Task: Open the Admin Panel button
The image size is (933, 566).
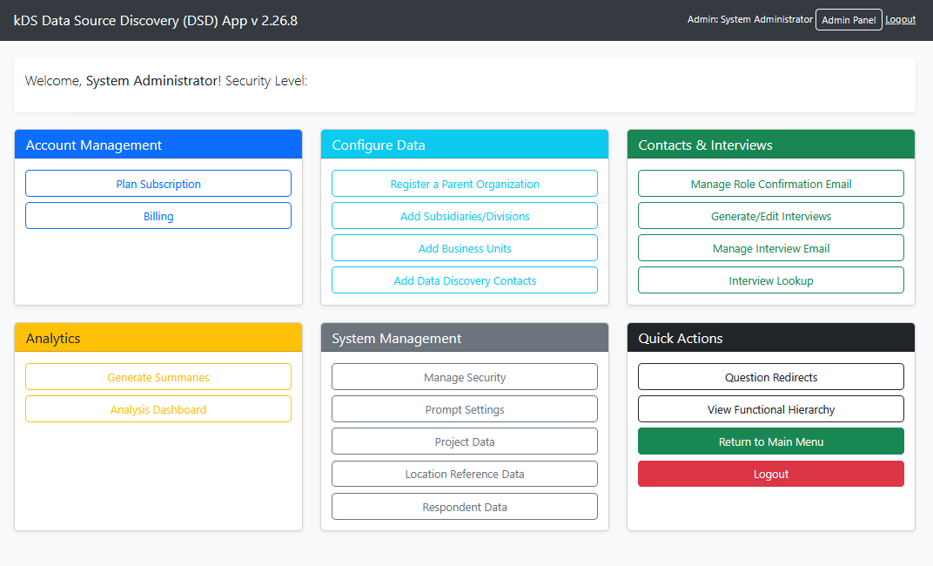Action: point(848,20)
